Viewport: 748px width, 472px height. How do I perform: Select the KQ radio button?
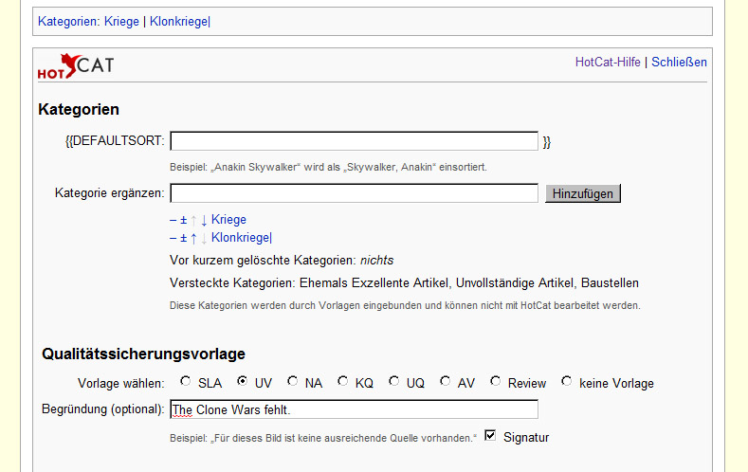click(343, 382)
